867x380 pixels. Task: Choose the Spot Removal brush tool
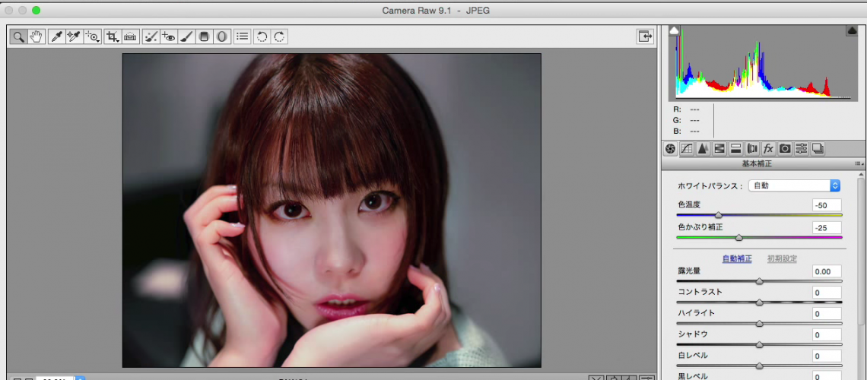(151, 36)
